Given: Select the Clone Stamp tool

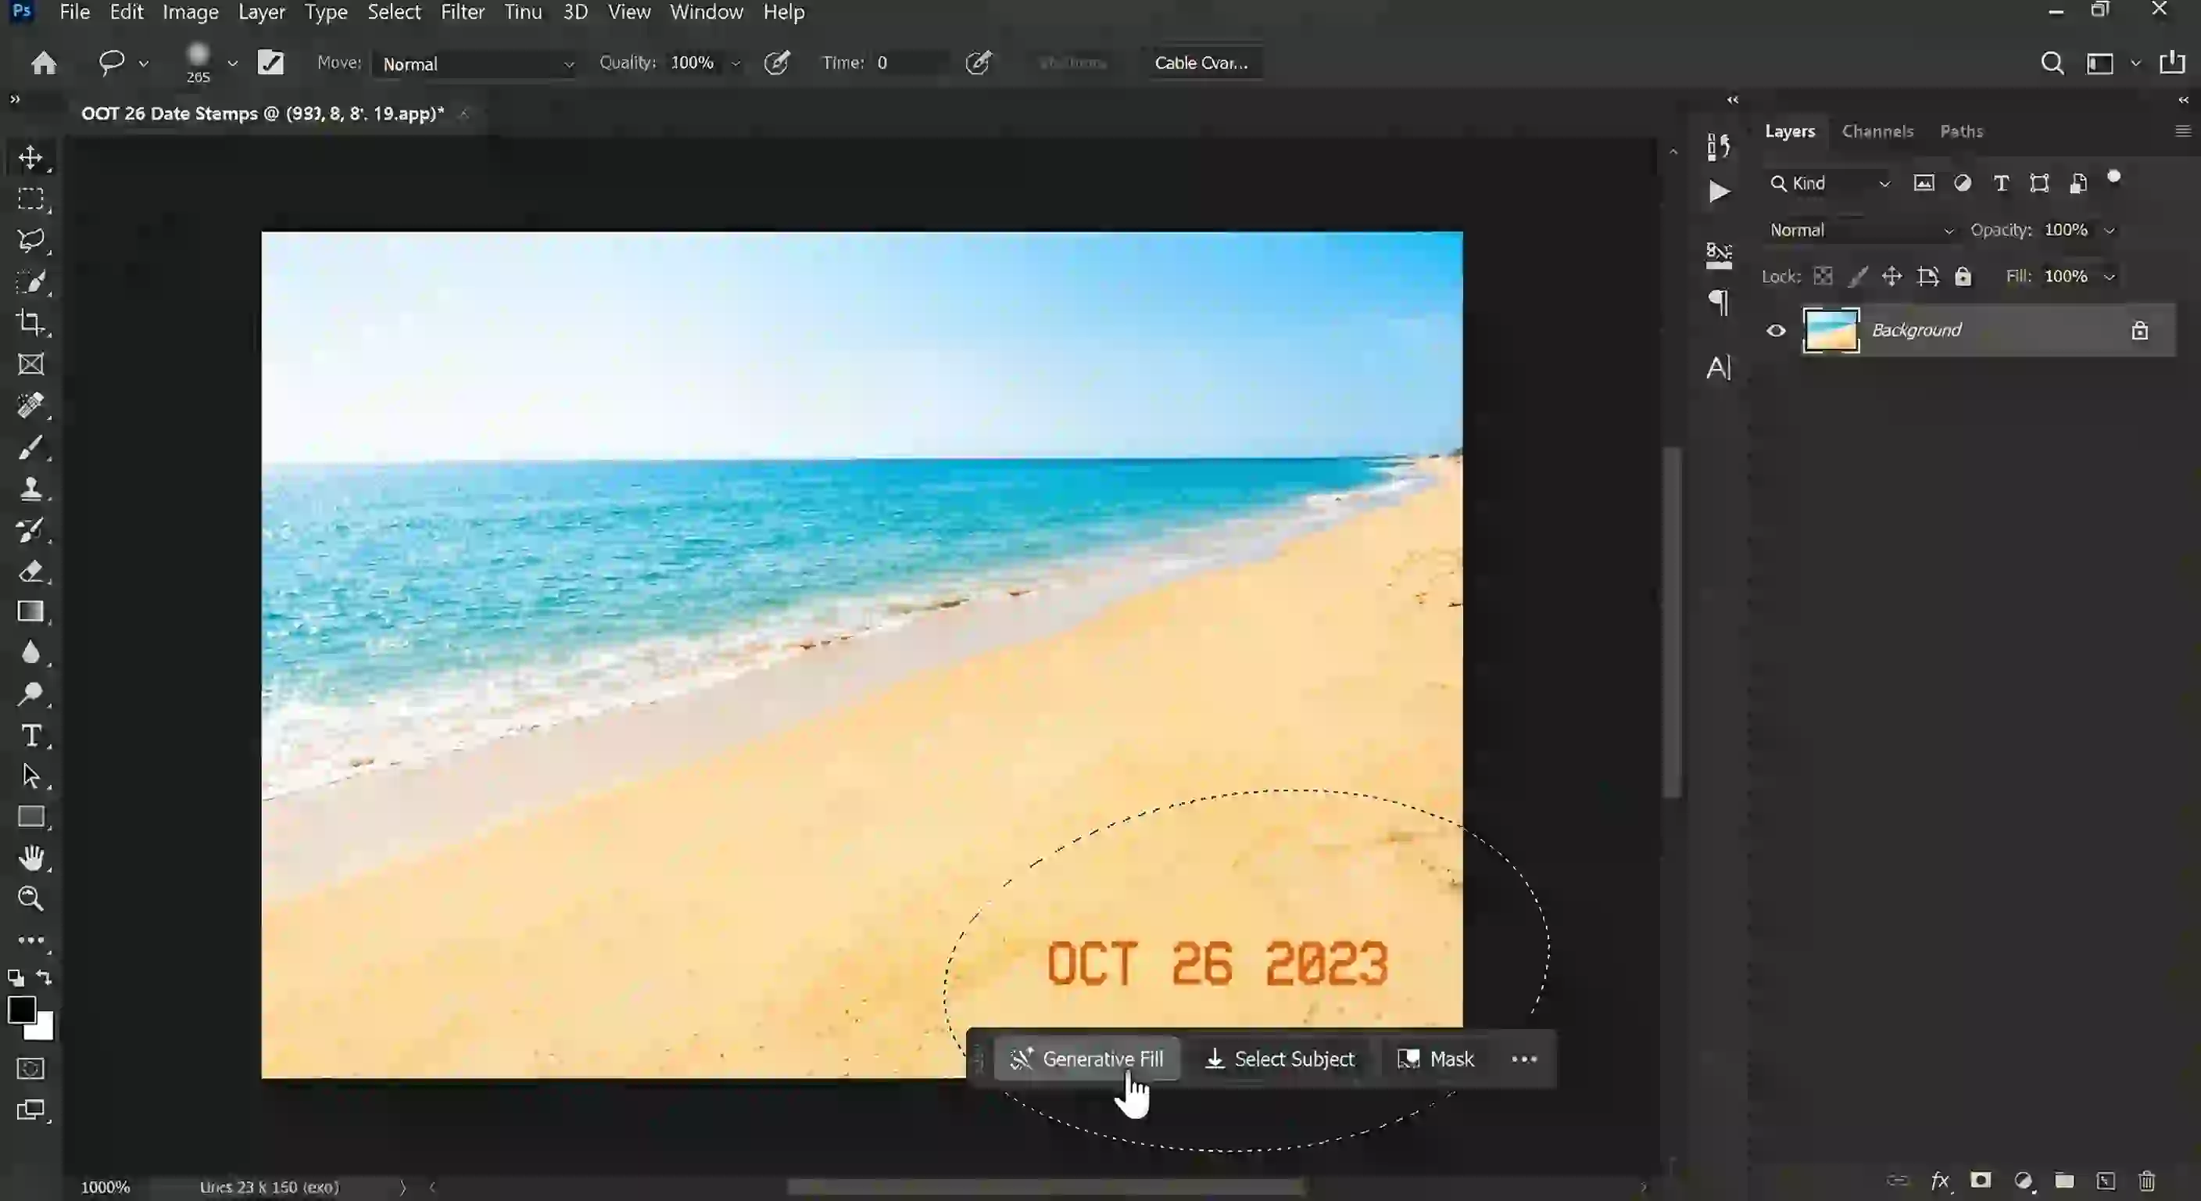Looking at the screenshot, I should tap(30, 489).
